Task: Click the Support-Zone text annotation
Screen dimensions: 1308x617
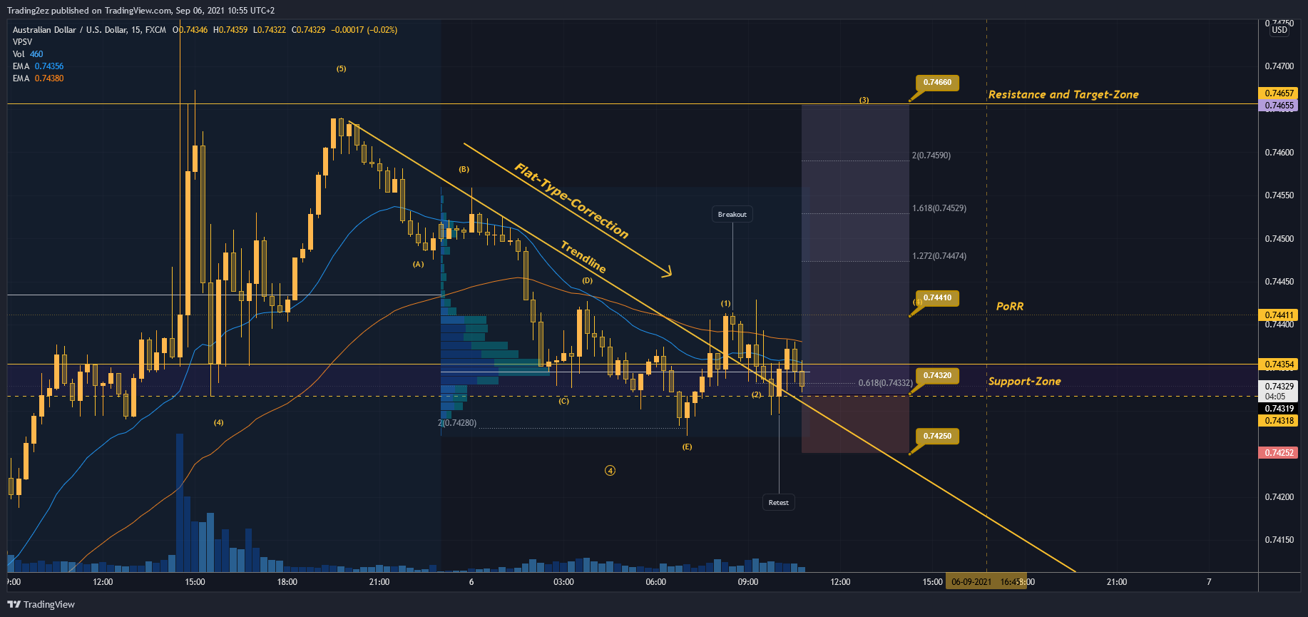Action: click(1024, 381)
